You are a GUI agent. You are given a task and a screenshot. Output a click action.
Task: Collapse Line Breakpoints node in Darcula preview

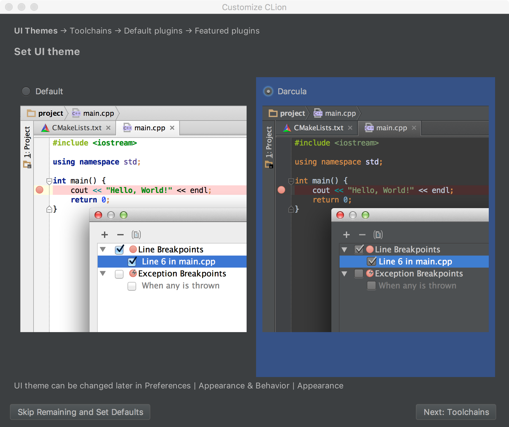[x=345, y=249]
